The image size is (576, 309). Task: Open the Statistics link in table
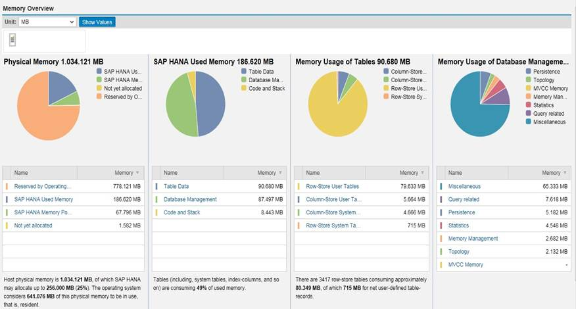click(x=458, y=226)
